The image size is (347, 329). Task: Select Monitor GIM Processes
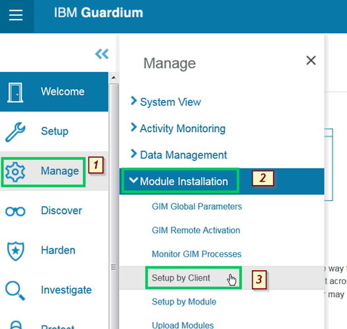(197, 254)
